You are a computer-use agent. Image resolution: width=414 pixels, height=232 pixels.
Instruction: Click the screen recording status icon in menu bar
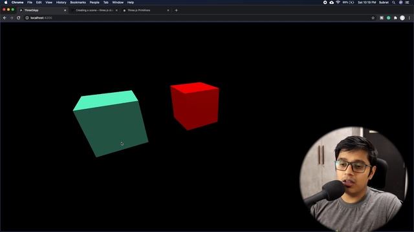tap(325, 3)
